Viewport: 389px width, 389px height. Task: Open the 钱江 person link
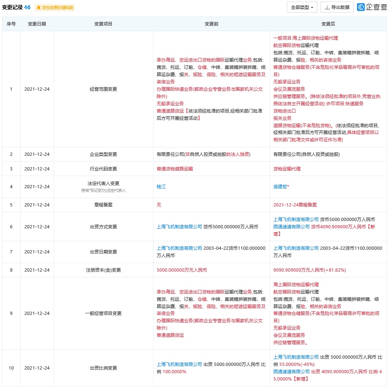[161, 187]
